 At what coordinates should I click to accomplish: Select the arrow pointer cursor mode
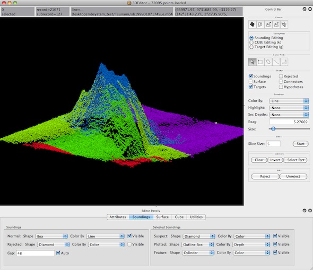point(253,62)
